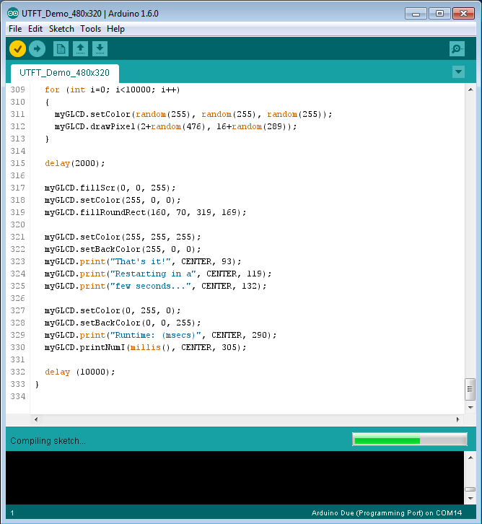This screenshot has width=482, height=524.
Task: Click the cursor line indicator '1' in status bar
Action: pyautogui.click(x=12, y=513)
